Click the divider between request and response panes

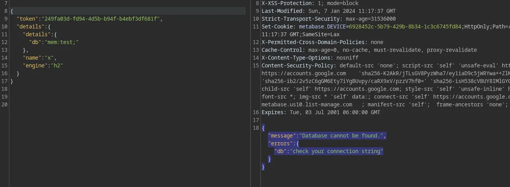point(251,93)
